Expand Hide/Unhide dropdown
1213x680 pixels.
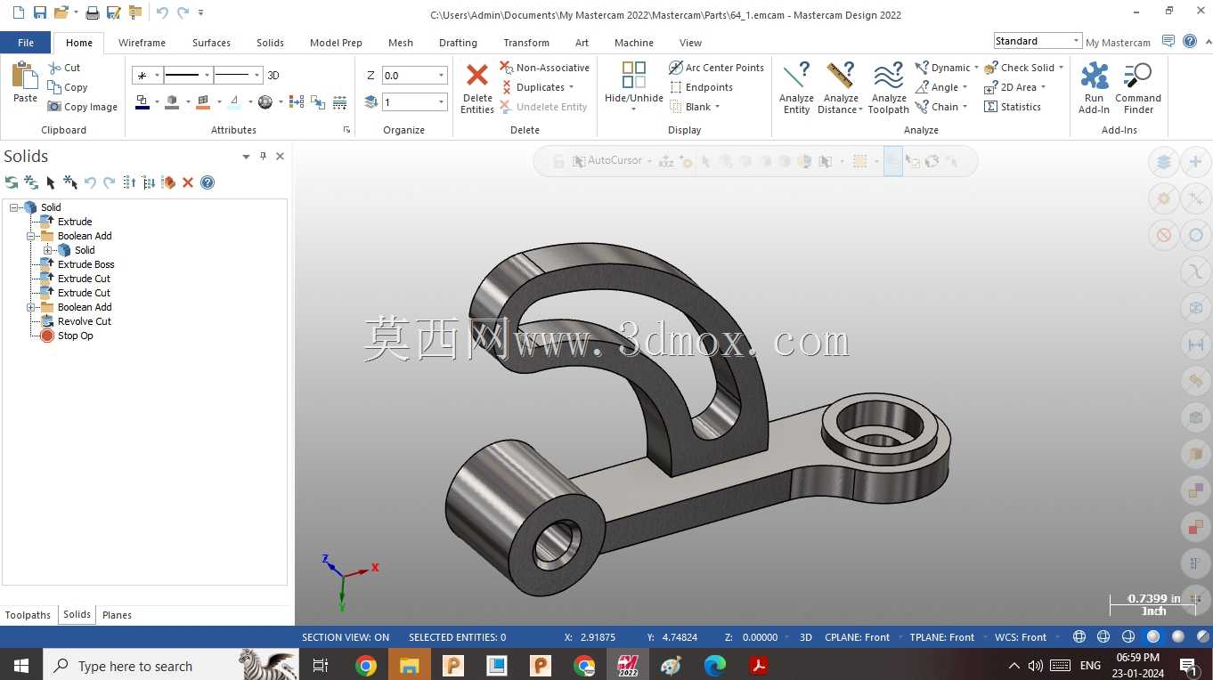point(634,109)
